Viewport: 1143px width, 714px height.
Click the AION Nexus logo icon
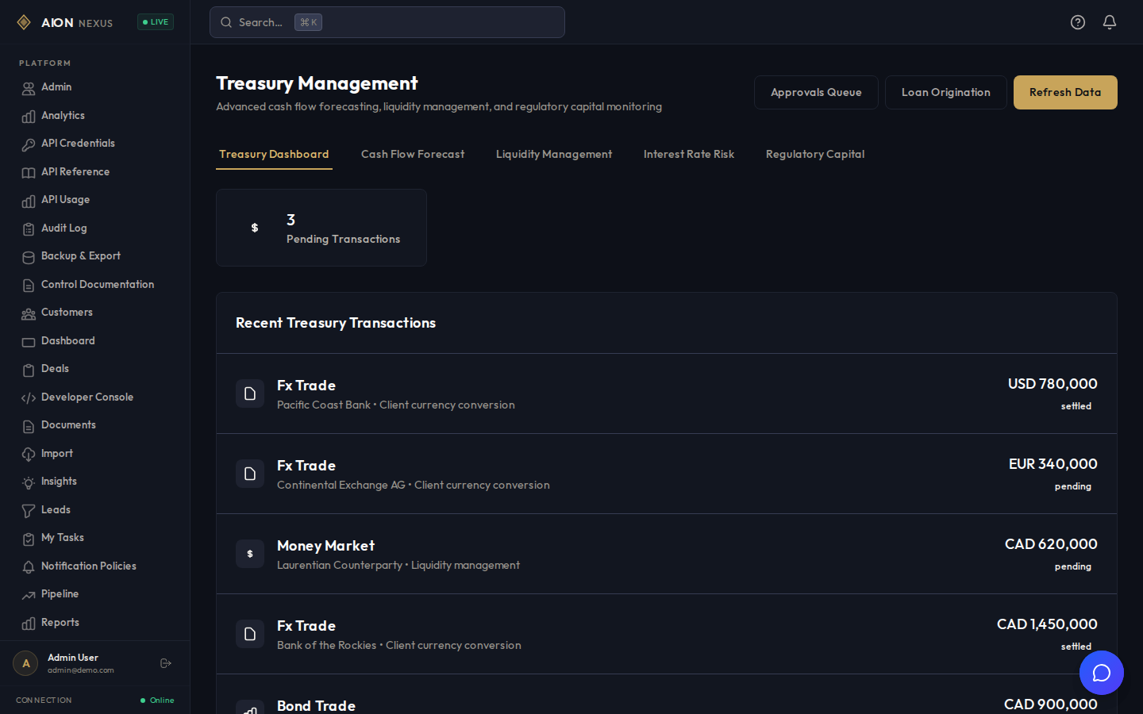[24, 22]
